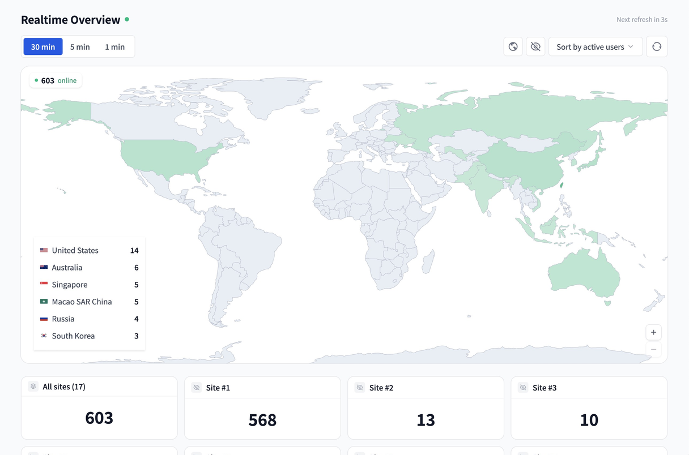Screen dimensions: 689x455
Task: Open the Site #2 card
Action: 426,408
